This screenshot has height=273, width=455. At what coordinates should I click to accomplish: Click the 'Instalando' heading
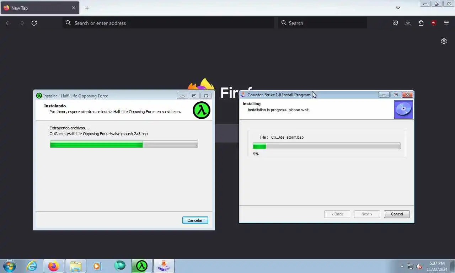point(55,106)
